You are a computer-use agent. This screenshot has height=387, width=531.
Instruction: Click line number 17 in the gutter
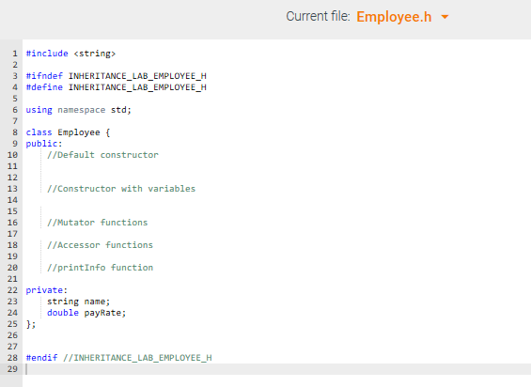point(12,234)
